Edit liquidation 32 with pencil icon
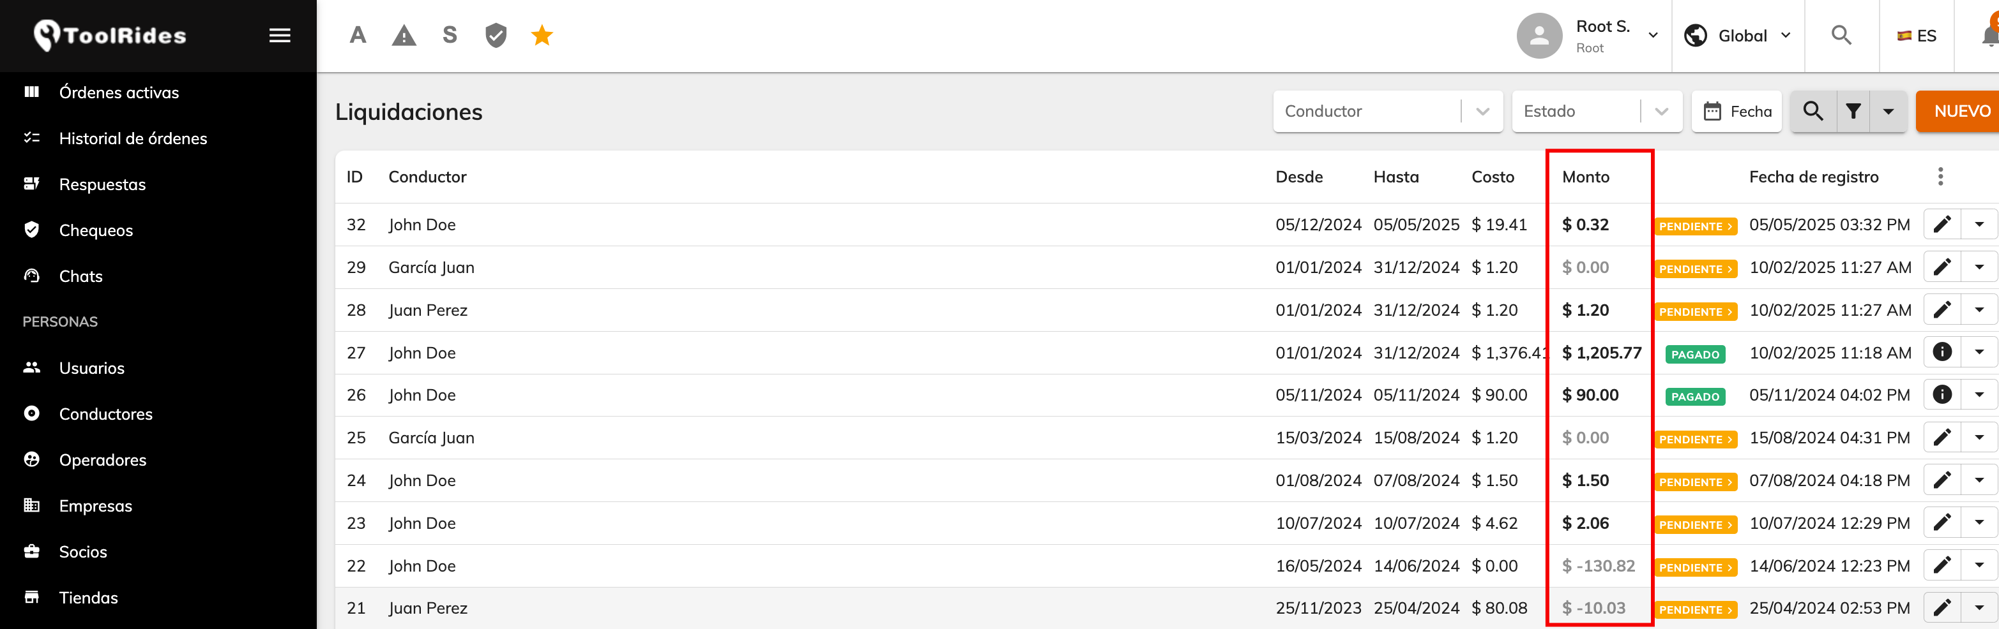 pos(1942,225)
